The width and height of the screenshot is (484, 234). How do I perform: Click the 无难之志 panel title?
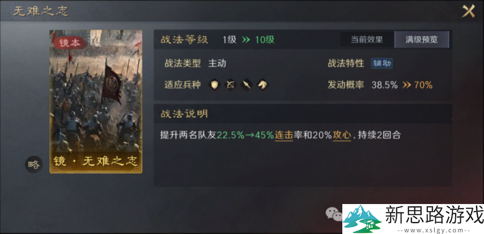40,11
